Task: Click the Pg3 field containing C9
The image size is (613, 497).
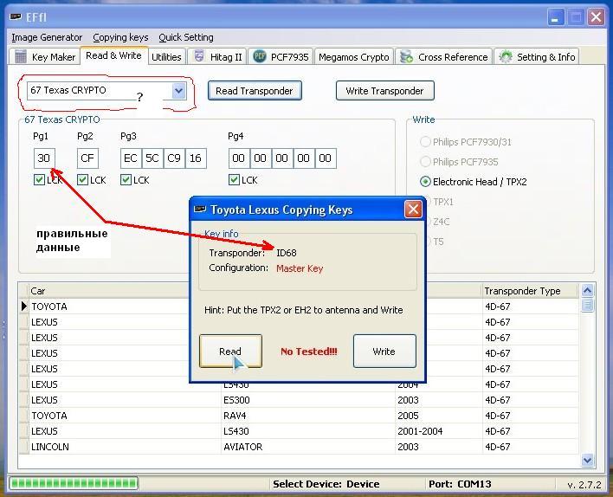Action: pos(174,158)
